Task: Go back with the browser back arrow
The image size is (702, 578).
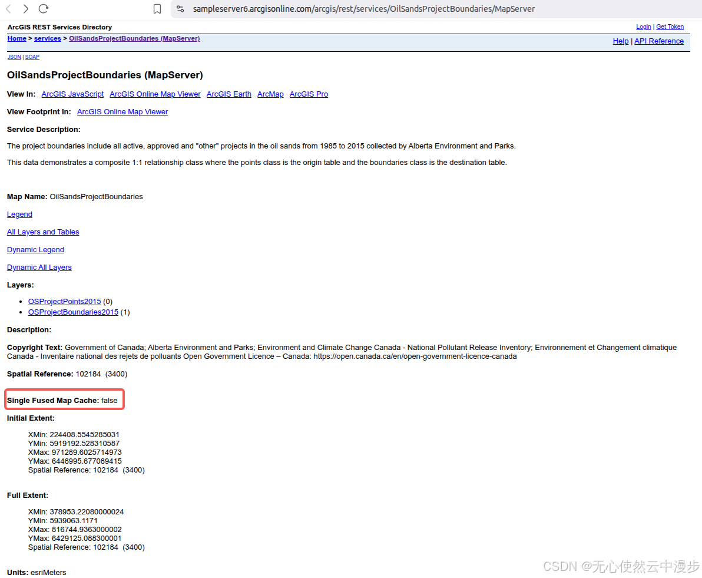Action: (x=8, y=8)
